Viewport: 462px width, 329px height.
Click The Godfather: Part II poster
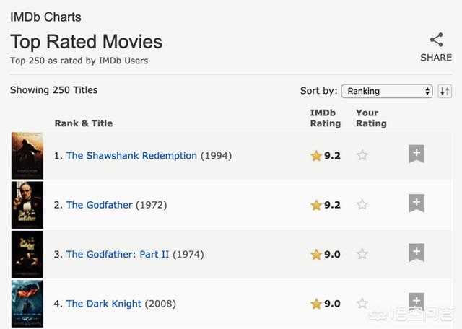pyautogui.click(x=27, y=254)
